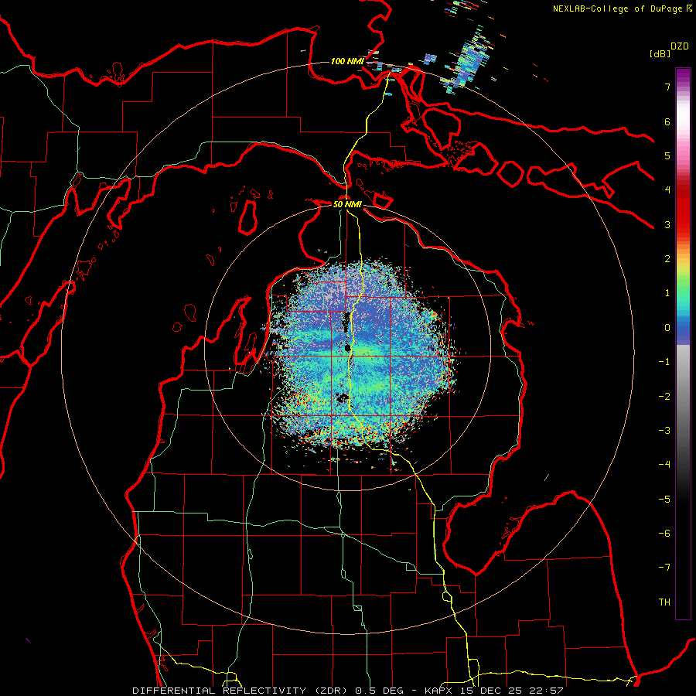Click the [dB] unit label
The width and height of the screenshot is (696, 696).
[660, 53]
